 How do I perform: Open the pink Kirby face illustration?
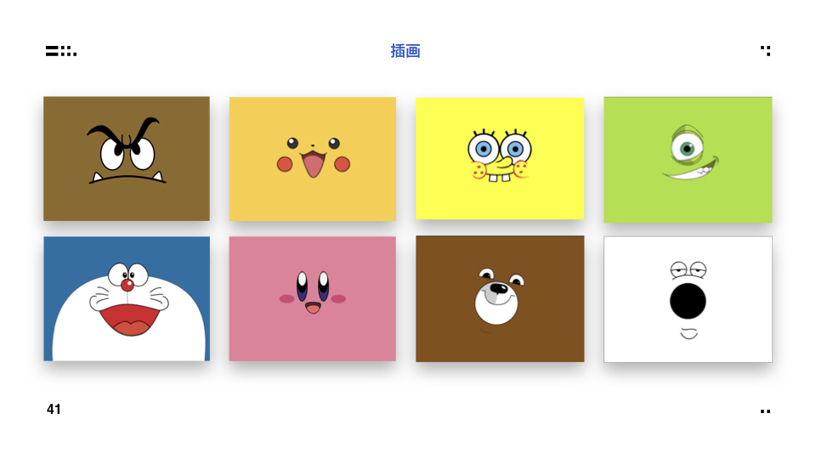point(313,298)
